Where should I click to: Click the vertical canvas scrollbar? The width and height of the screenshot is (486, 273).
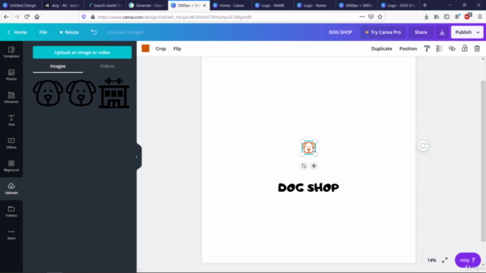pos(483,161)
